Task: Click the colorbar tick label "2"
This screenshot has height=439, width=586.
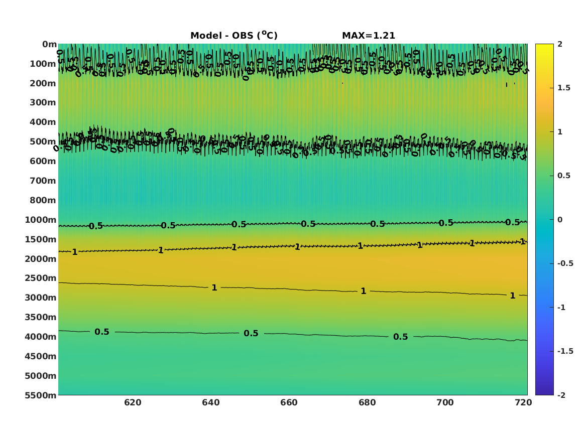Action: pos(560,44)
